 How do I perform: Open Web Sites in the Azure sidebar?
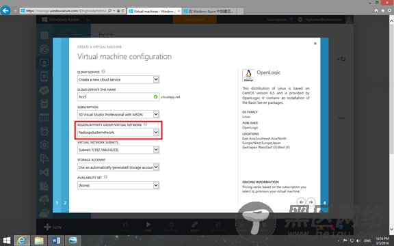coord(44,49)
